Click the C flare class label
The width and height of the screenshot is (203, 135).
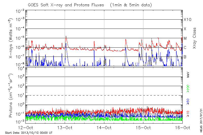185,48
